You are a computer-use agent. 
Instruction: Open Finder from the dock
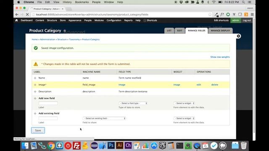25,146
